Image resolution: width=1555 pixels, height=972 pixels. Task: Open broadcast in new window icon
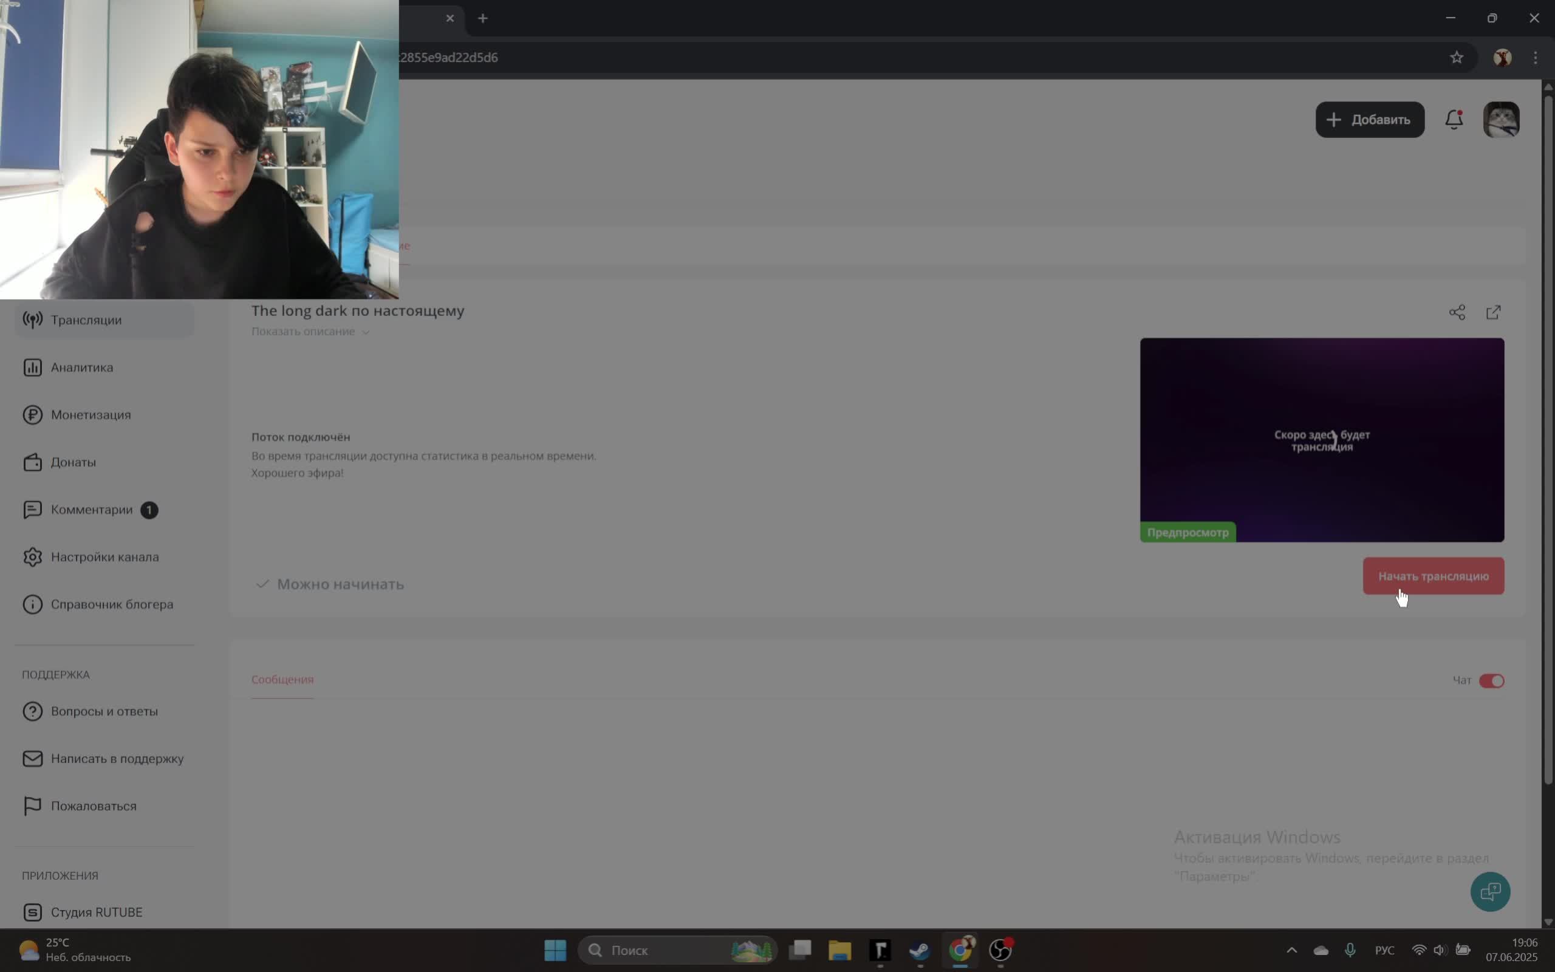point(1493,312)
